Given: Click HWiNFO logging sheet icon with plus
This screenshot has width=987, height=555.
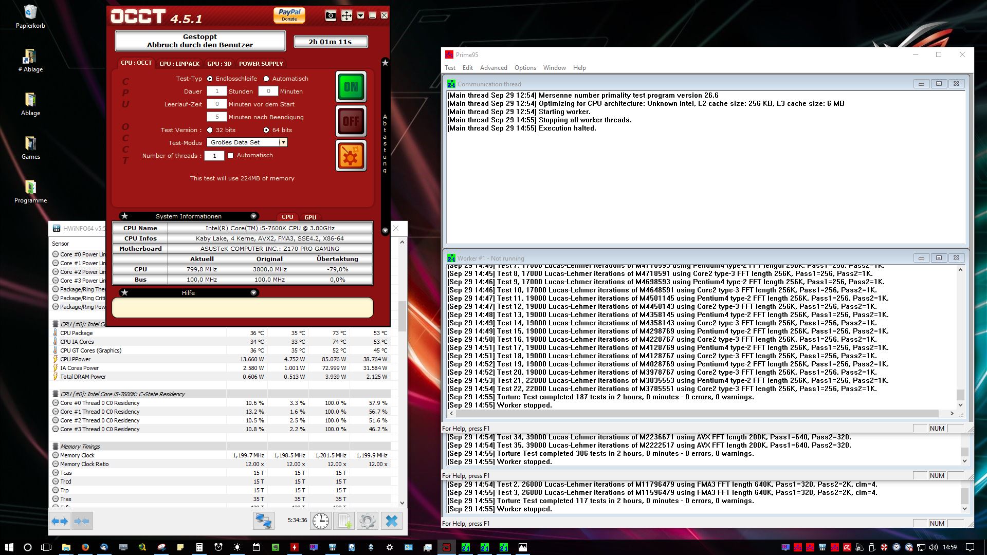Looking at the screenshot, I should pos(344,521).
